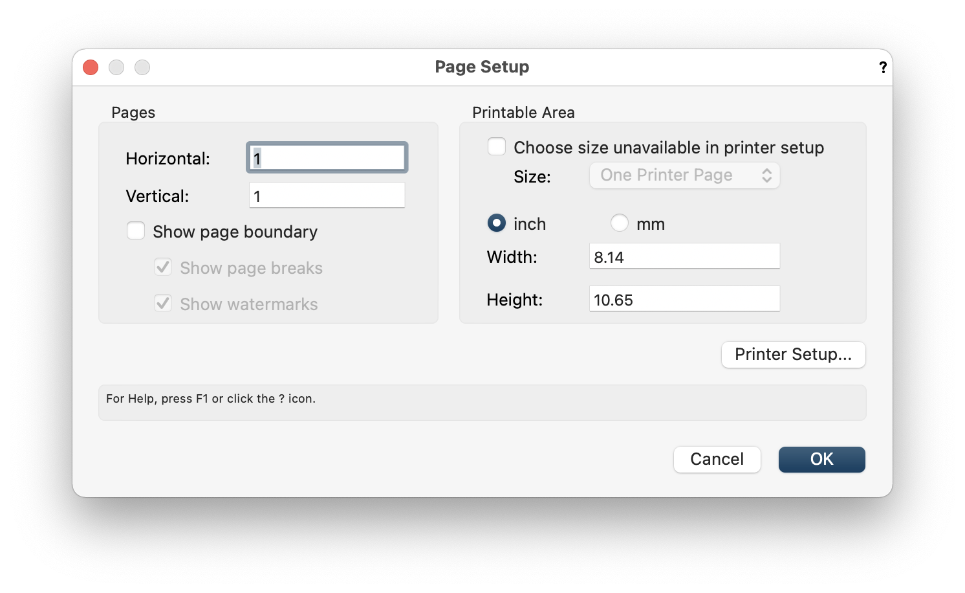Click the Page Setup title bar
Image resolution: width=965 pixels, height=593 pixels.
coord(482,67)
